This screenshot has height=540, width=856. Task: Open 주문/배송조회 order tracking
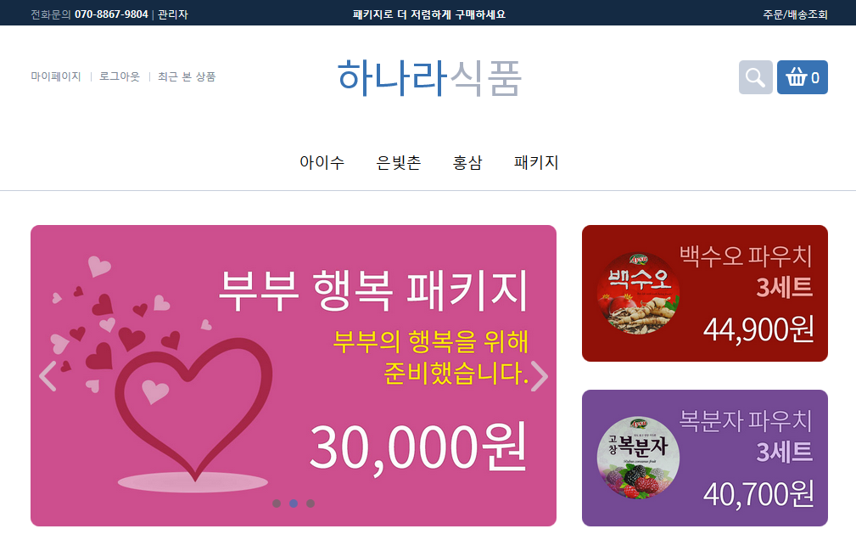tap(796, 14)
